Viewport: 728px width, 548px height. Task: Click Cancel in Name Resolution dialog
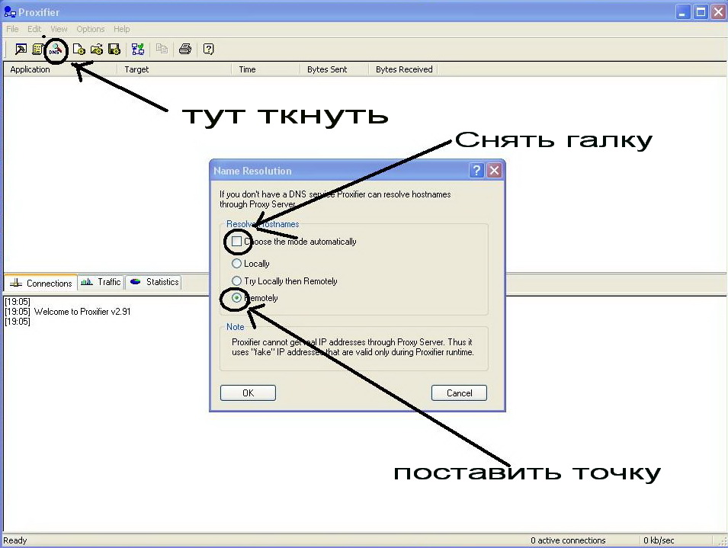coord(459,393)
